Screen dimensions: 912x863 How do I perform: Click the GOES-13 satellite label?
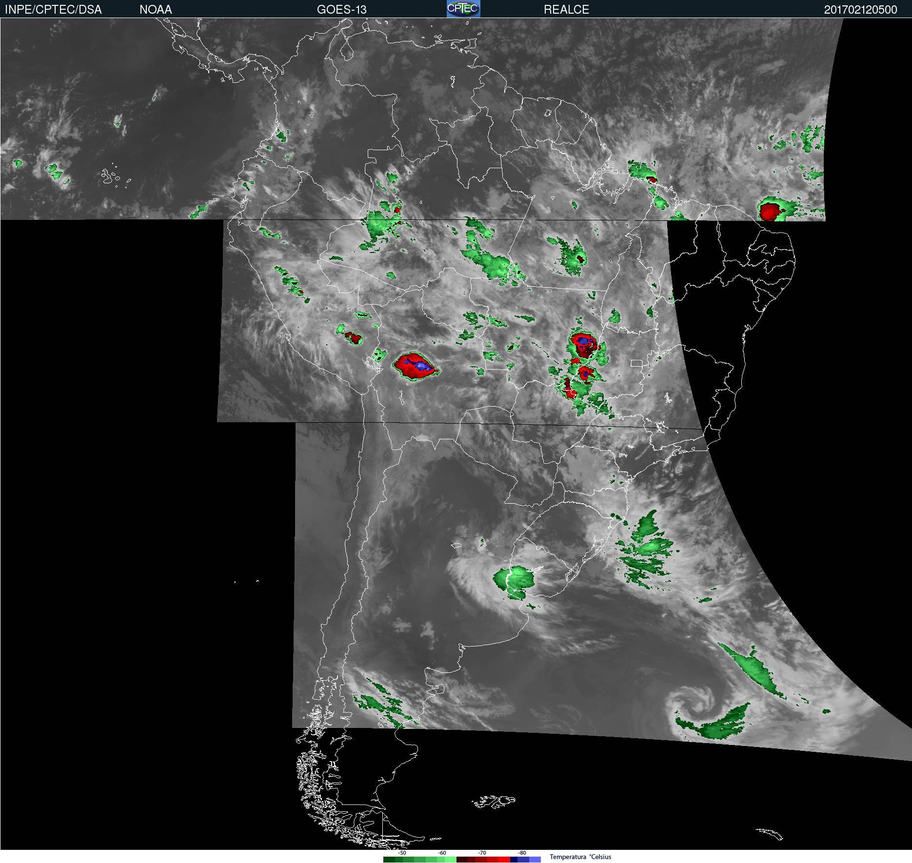coord(341,10)
